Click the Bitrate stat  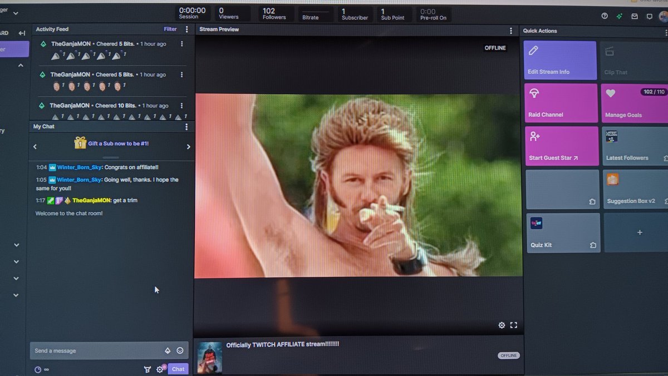pyautogui.click(x=315, y=14)
